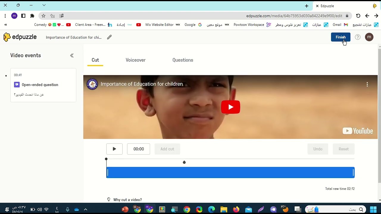Click the 00:00 time field
This screenshot has height=214, width=381.
coord(138,149)
